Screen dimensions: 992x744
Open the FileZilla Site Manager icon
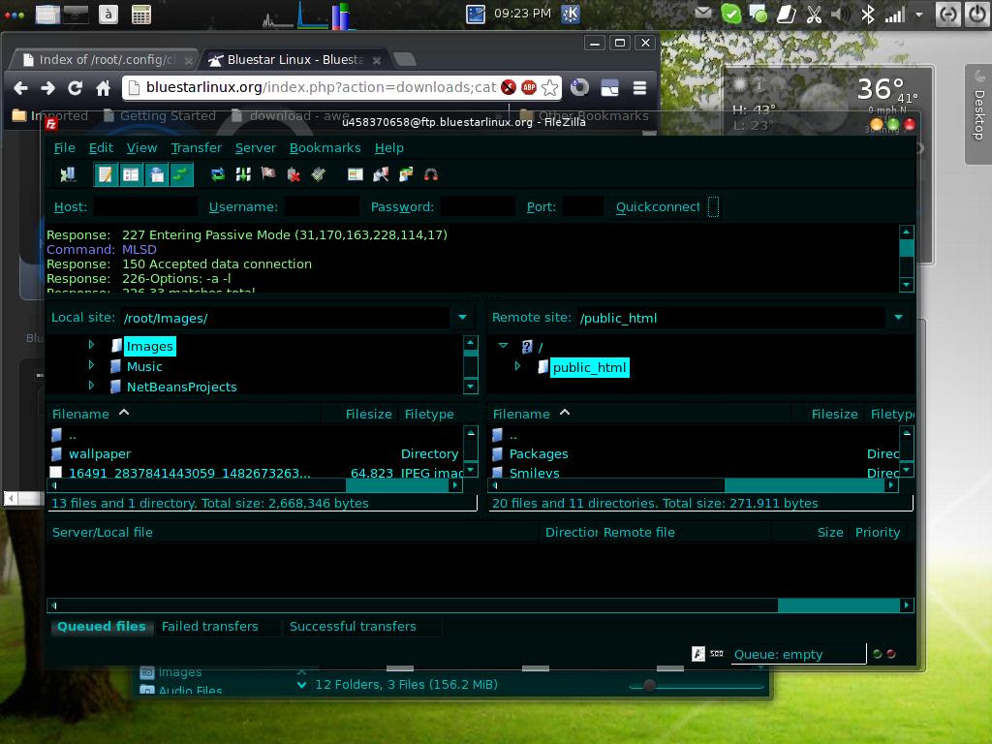click(x=68, y=174)
